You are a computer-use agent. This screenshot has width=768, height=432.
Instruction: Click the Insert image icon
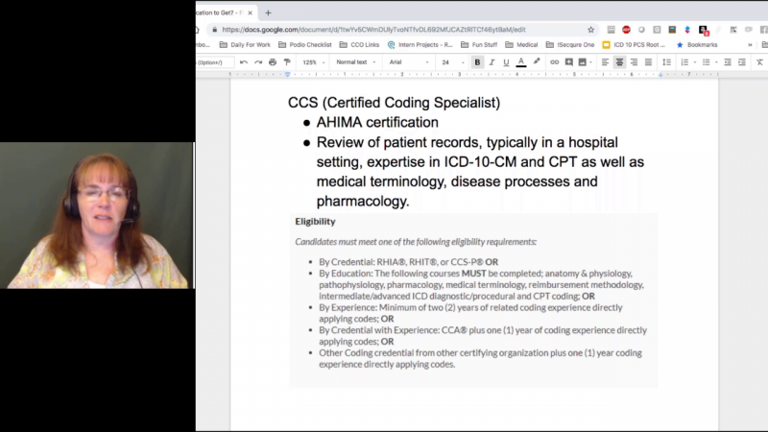tap(583, 62)
